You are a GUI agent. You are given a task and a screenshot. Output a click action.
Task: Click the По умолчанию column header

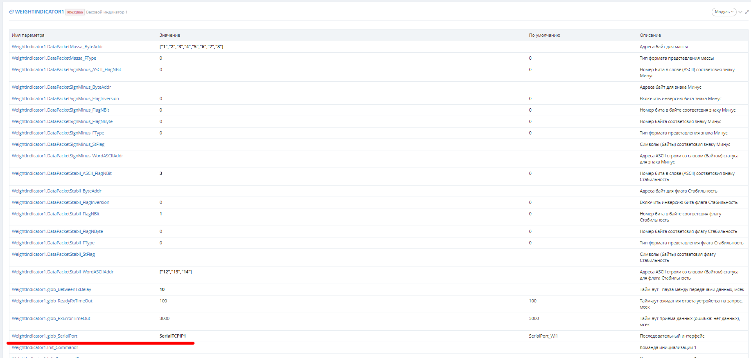click(x=544, y=35)
